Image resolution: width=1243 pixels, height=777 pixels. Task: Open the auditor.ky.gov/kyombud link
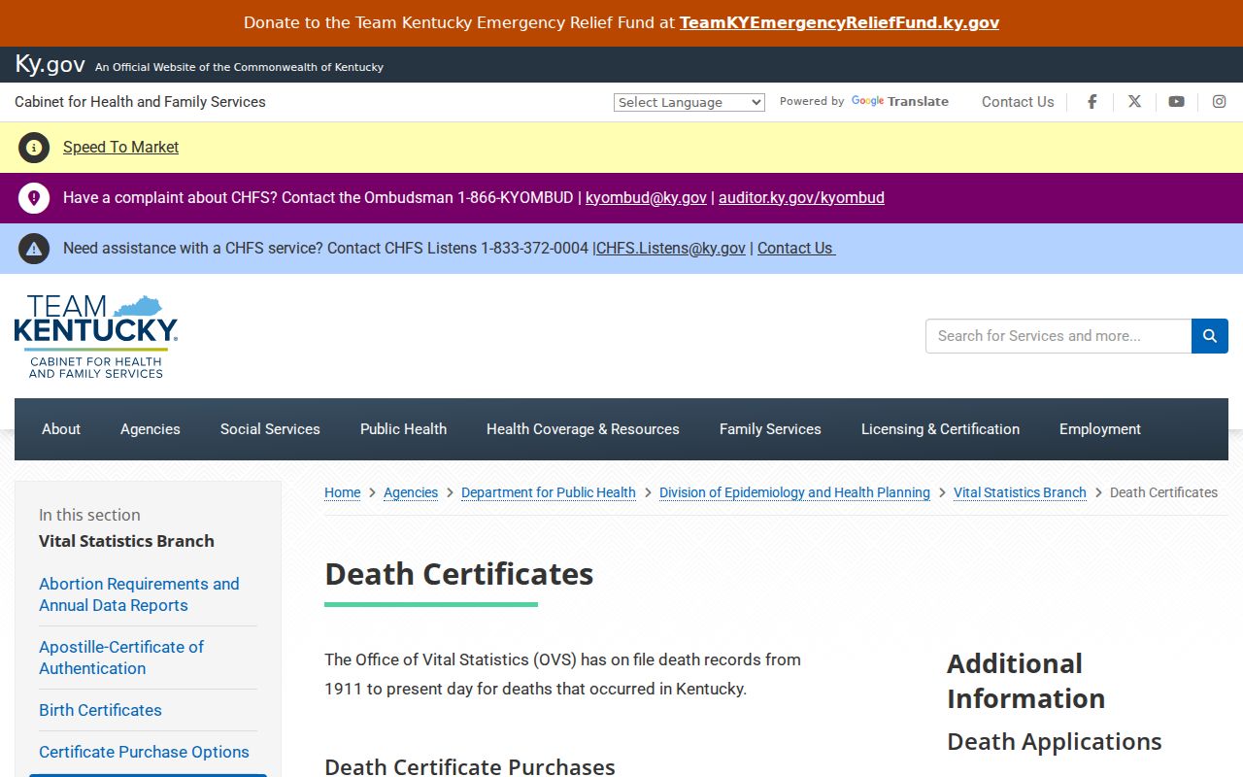(x=801, y=198)
